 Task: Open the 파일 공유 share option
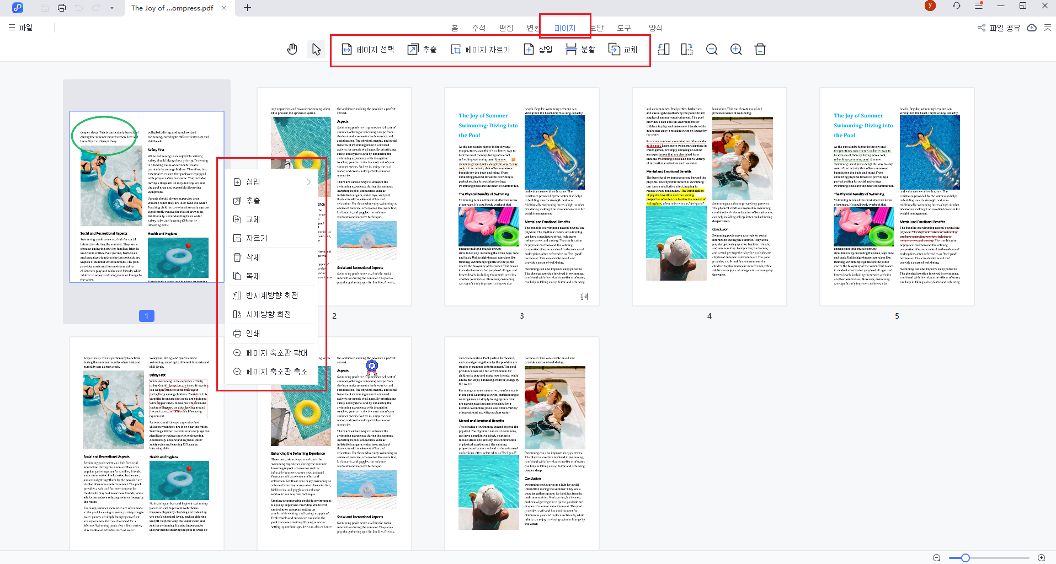[999, 28]
